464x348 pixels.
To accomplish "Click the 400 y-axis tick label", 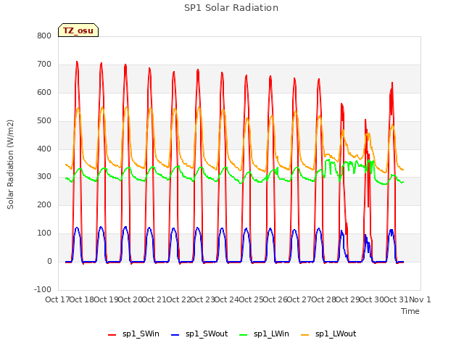I will point(44,149).
